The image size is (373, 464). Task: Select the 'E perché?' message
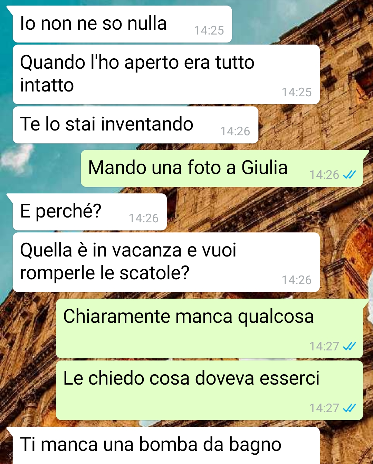[x=90, y=212]
